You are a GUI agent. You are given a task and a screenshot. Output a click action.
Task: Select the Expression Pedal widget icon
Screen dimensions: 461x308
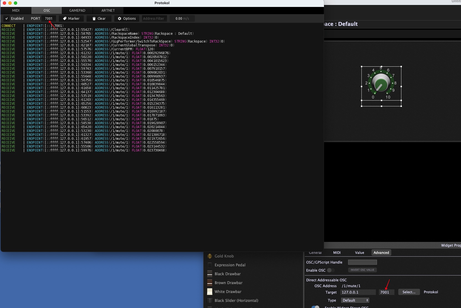[210, 265]
